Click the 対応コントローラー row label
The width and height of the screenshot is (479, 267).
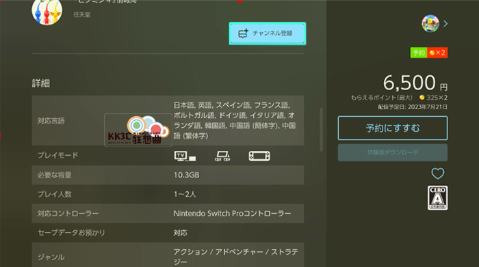pos(68,213)
